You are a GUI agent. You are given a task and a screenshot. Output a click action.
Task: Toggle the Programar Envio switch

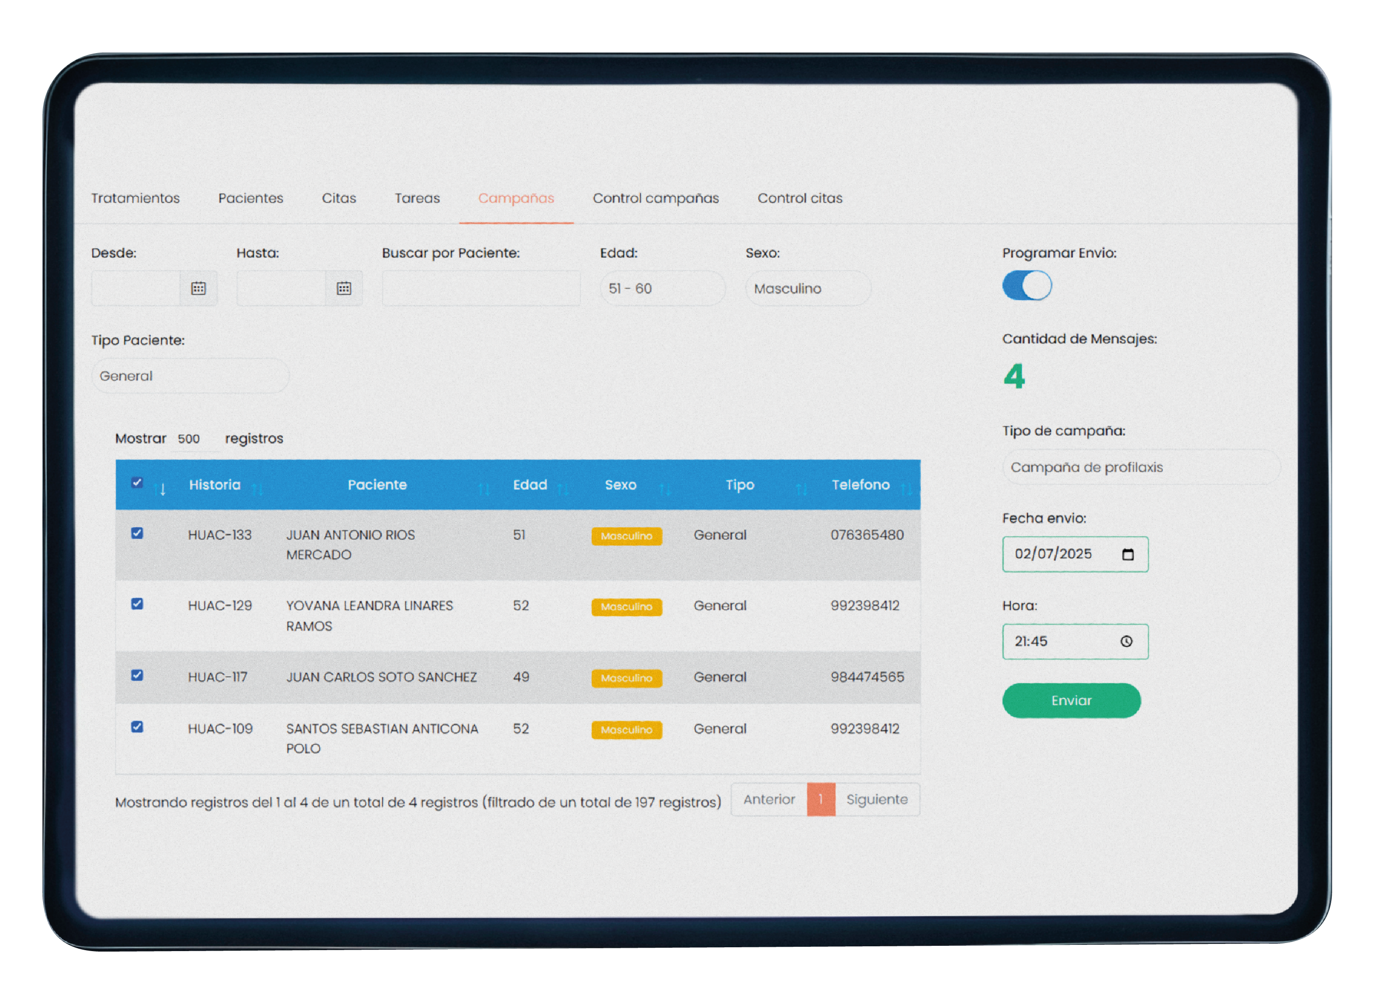coord(1026,285)
